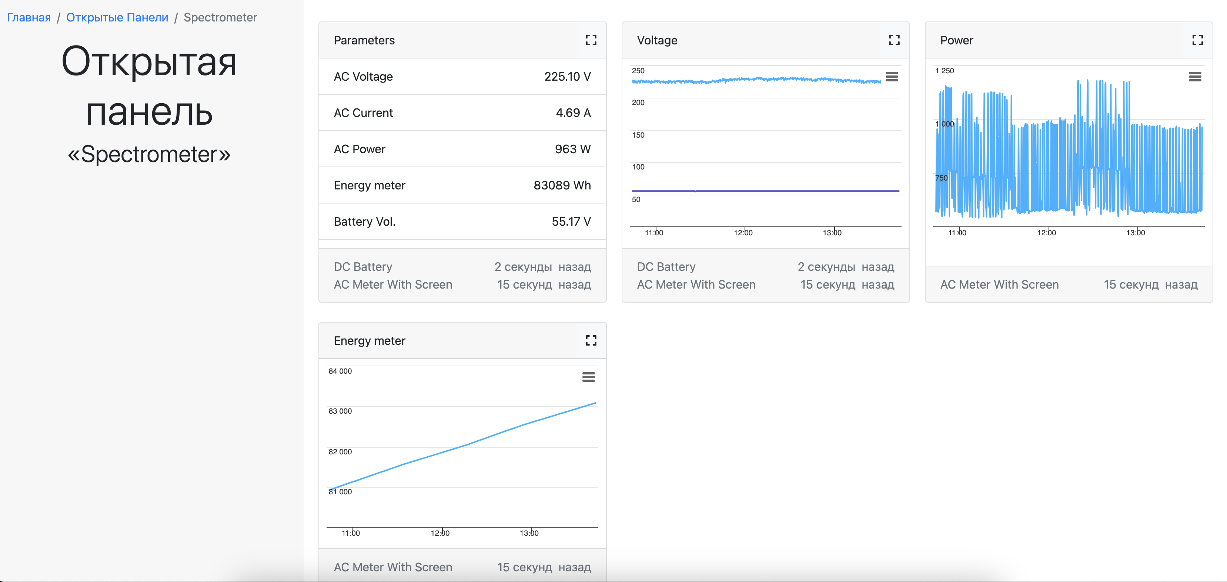
Task: Expand the Power panel to fullscreen
Action: tap(1197, 40)
